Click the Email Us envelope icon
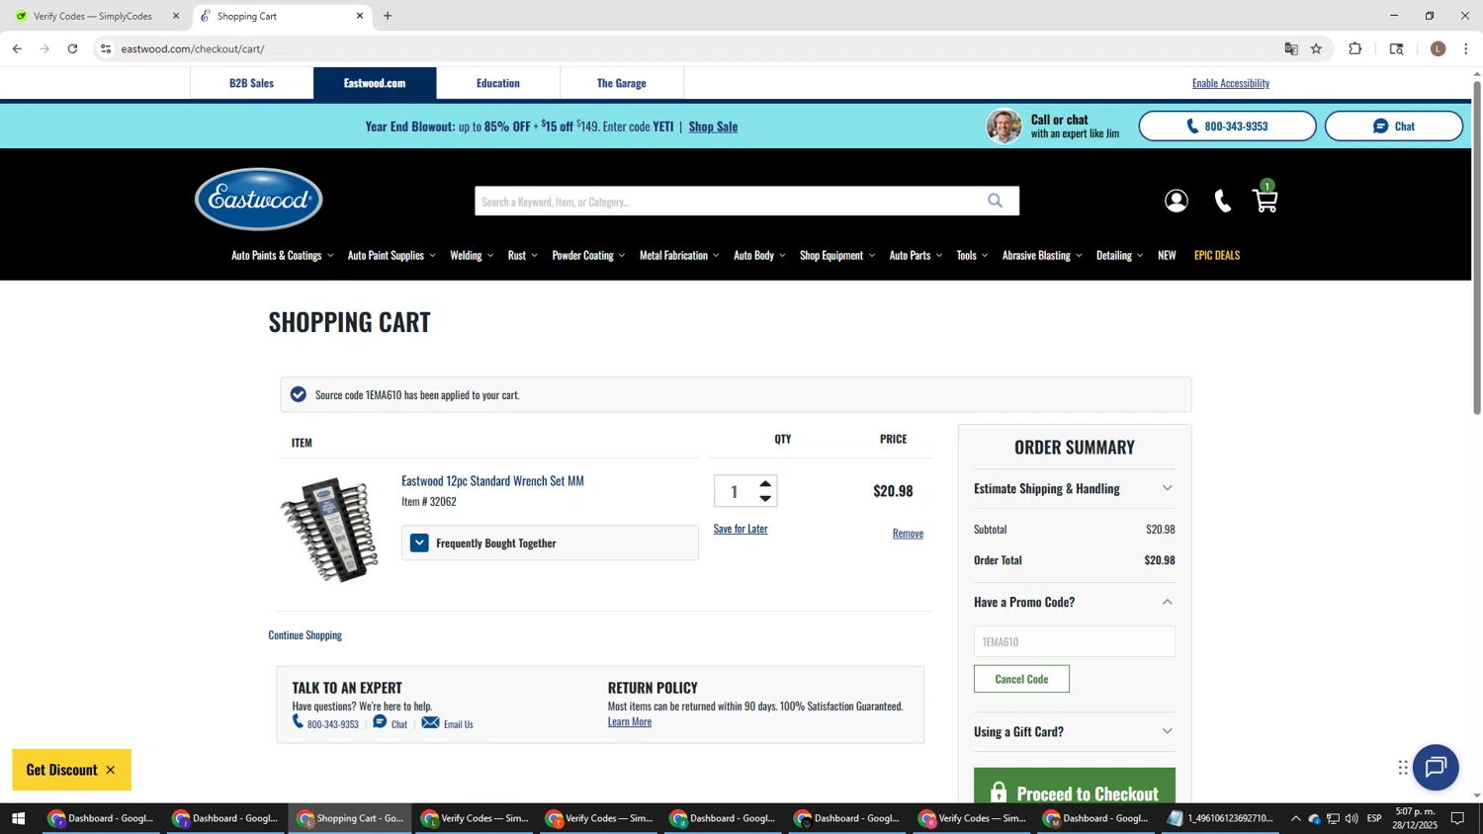 430,722
